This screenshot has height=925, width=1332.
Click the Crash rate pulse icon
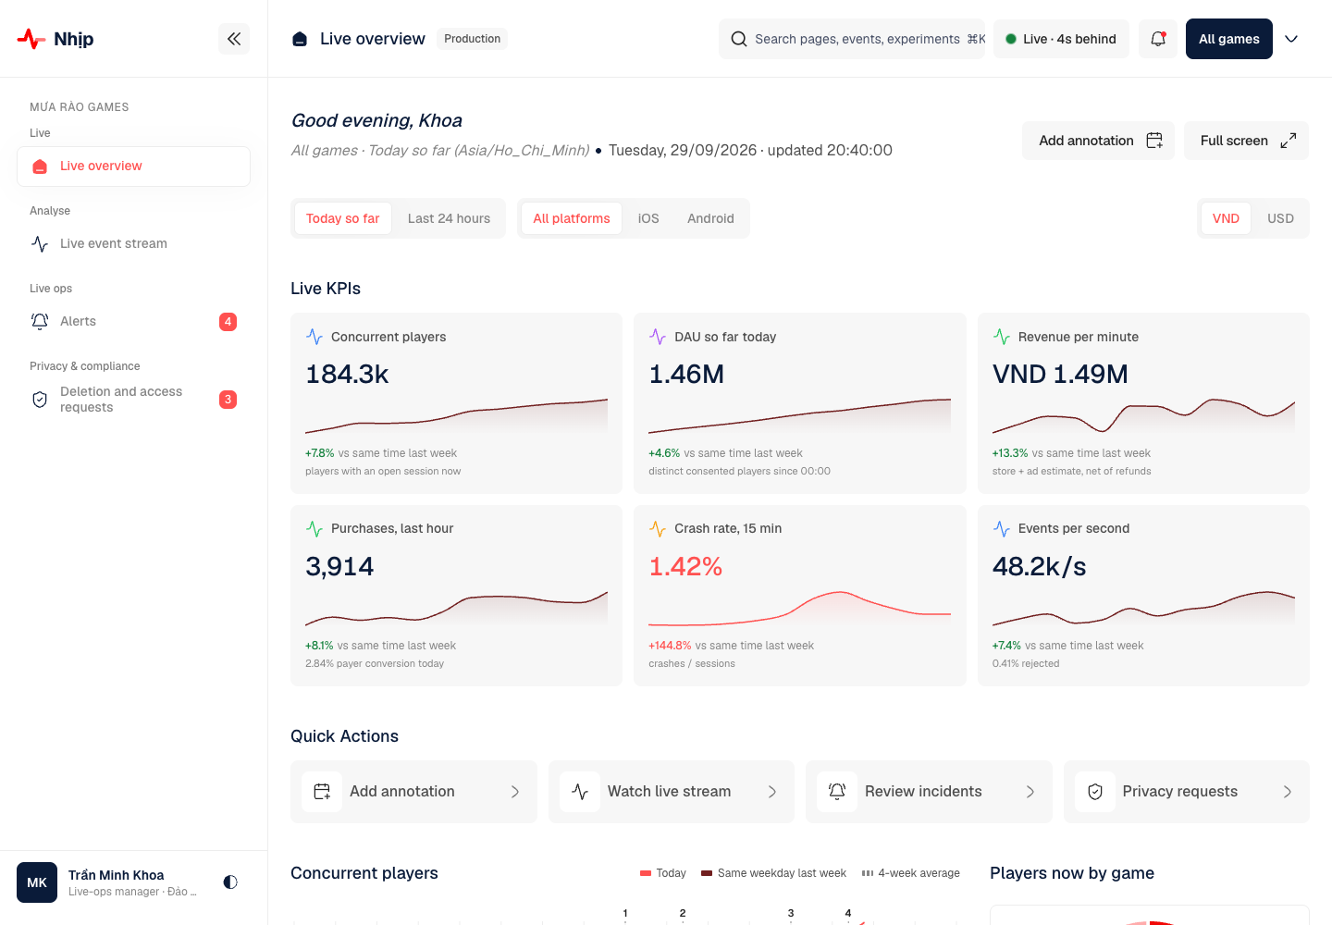click(658, 528)
